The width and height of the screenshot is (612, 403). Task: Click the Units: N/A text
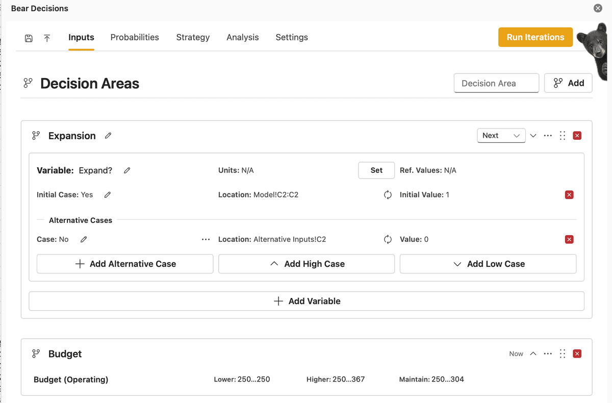236,170
